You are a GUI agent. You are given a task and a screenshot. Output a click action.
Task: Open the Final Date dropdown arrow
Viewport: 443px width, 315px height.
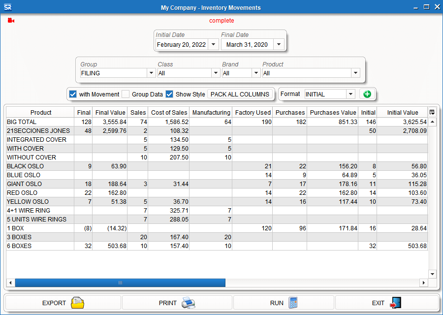click(x=279, y=44)
